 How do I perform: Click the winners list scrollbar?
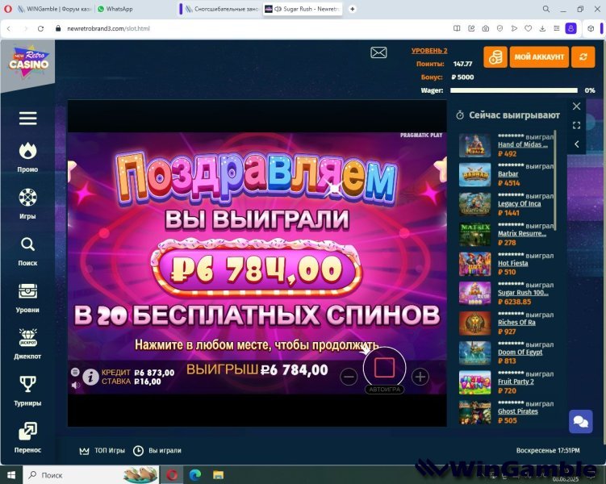coord(555,180)
